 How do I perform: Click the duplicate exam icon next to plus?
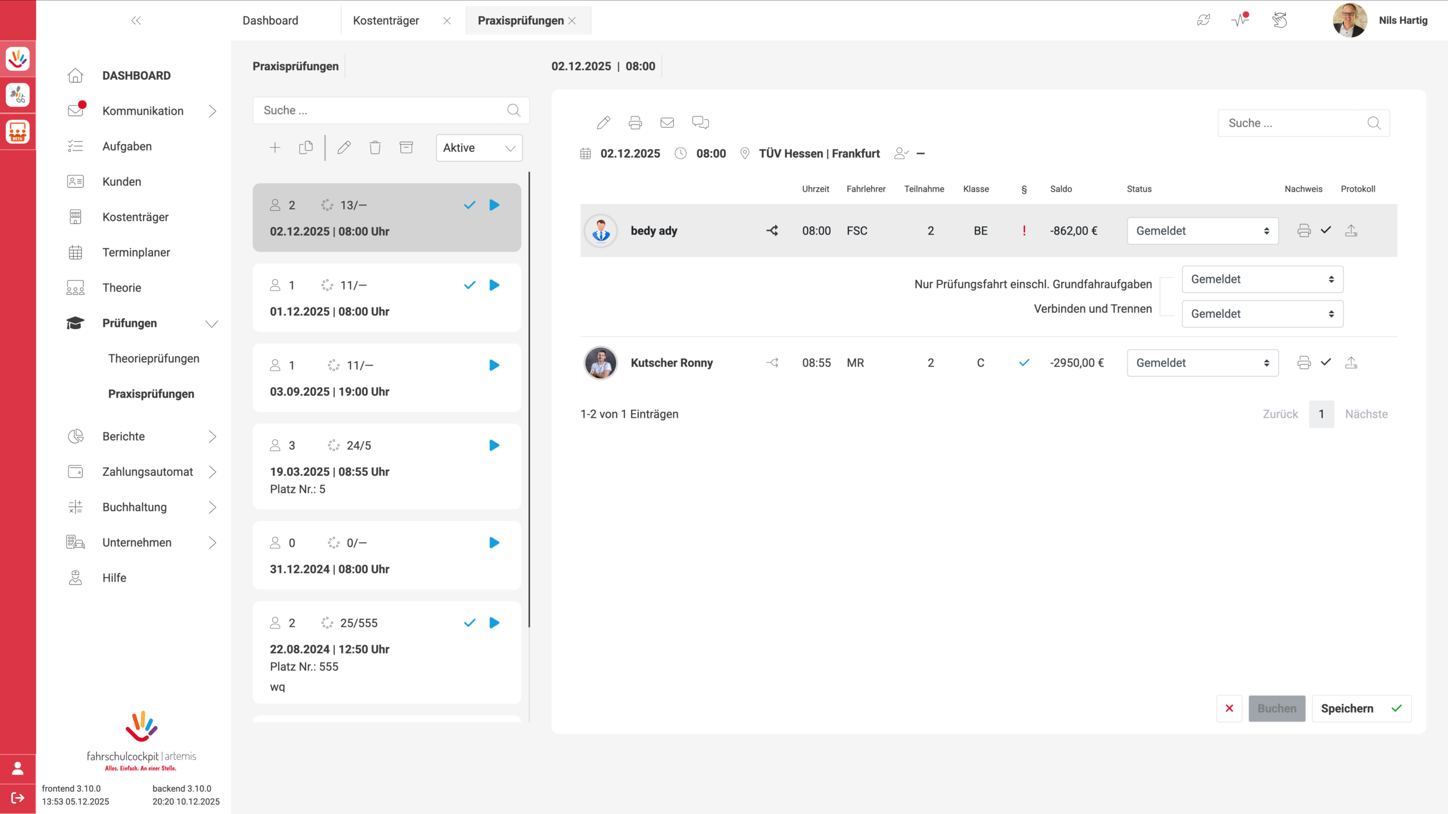(x=306, y=148)
